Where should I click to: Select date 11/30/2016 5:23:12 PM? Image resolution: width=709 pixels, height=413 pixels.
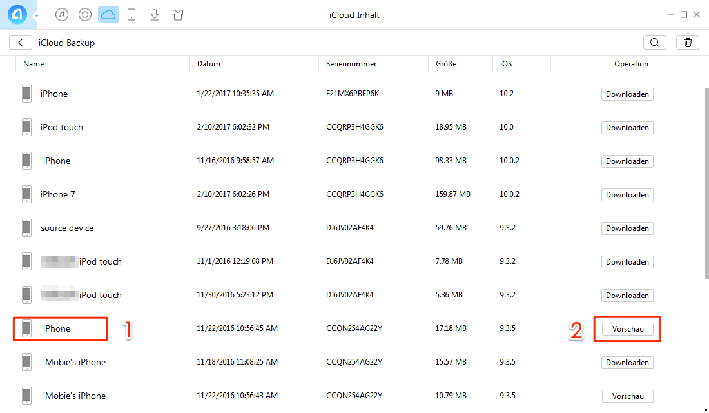(235, 295)
